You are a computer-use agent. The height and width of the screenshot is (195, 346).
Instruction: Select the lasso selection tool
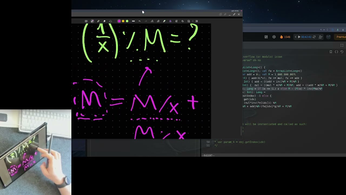coord(111,21)
